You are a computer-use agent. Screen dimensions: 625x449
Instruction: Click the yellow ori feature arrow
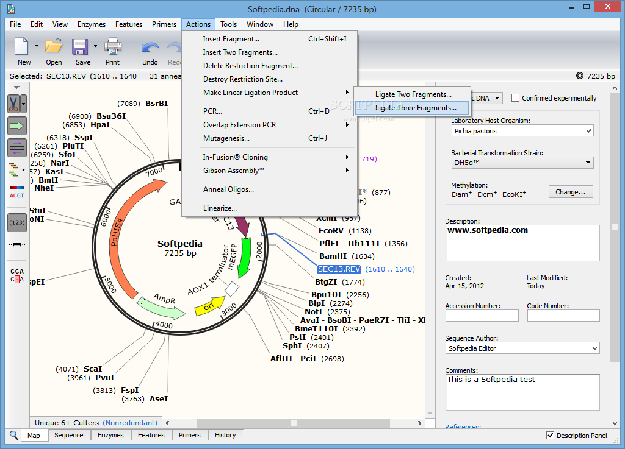click(210, 306)
